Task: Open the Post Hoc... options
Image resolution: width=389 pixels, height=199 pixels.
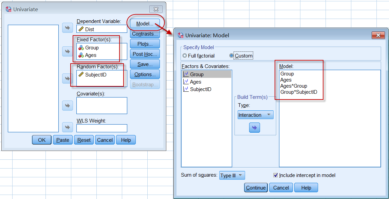Action: (x=145, y=54)
